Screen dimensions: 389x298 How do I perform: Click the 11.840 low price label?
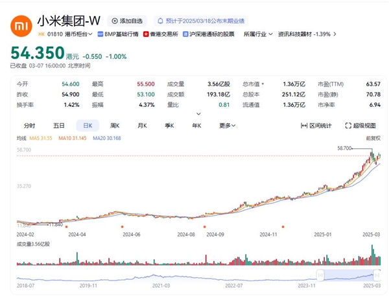pos(56,225)
